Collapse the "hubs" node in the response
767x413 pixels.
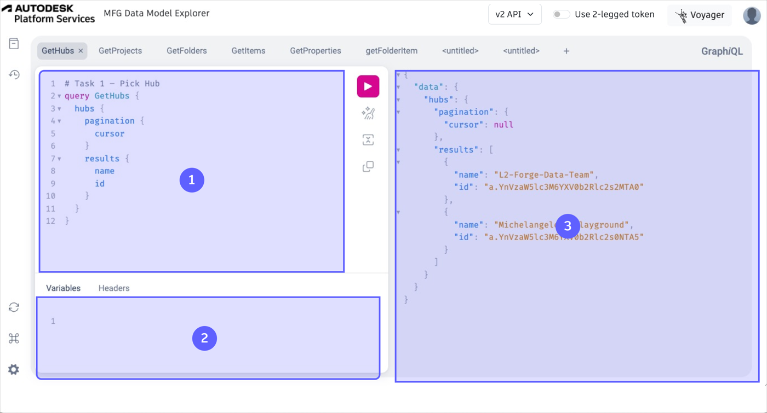coord(398,100)
